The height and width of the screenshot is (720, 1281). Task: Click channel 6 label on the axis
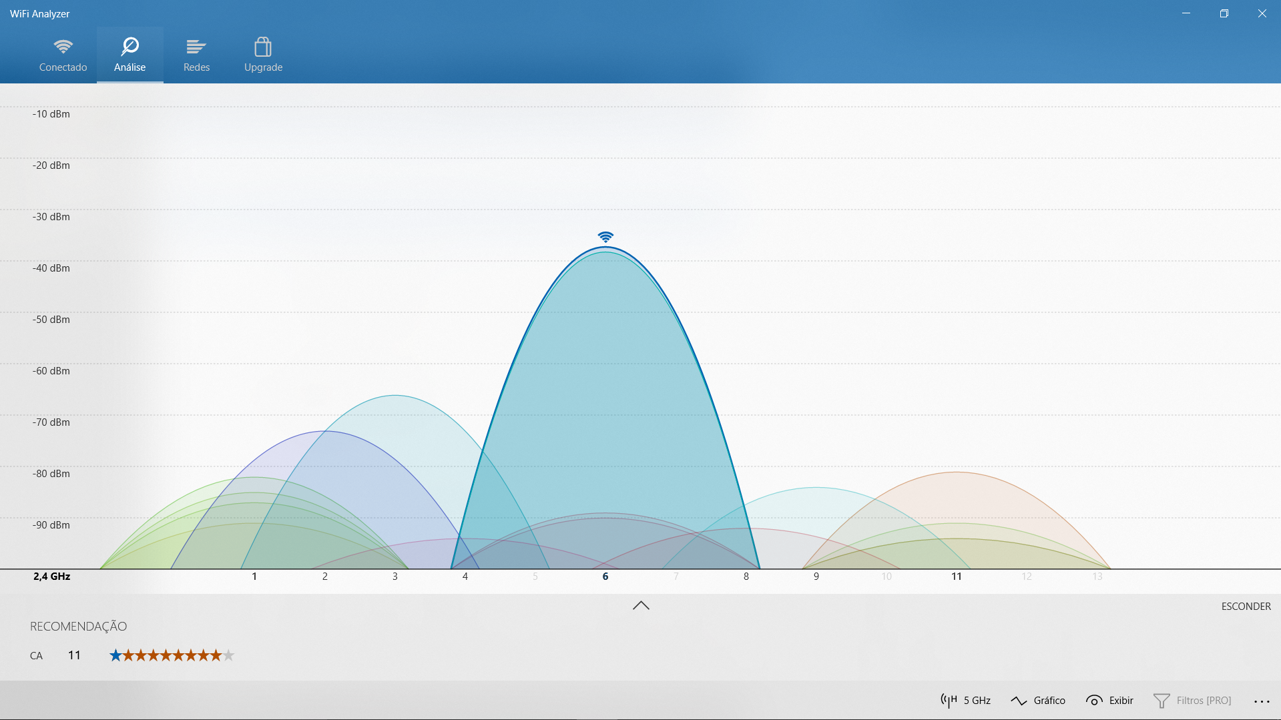[x=605, y=577]
